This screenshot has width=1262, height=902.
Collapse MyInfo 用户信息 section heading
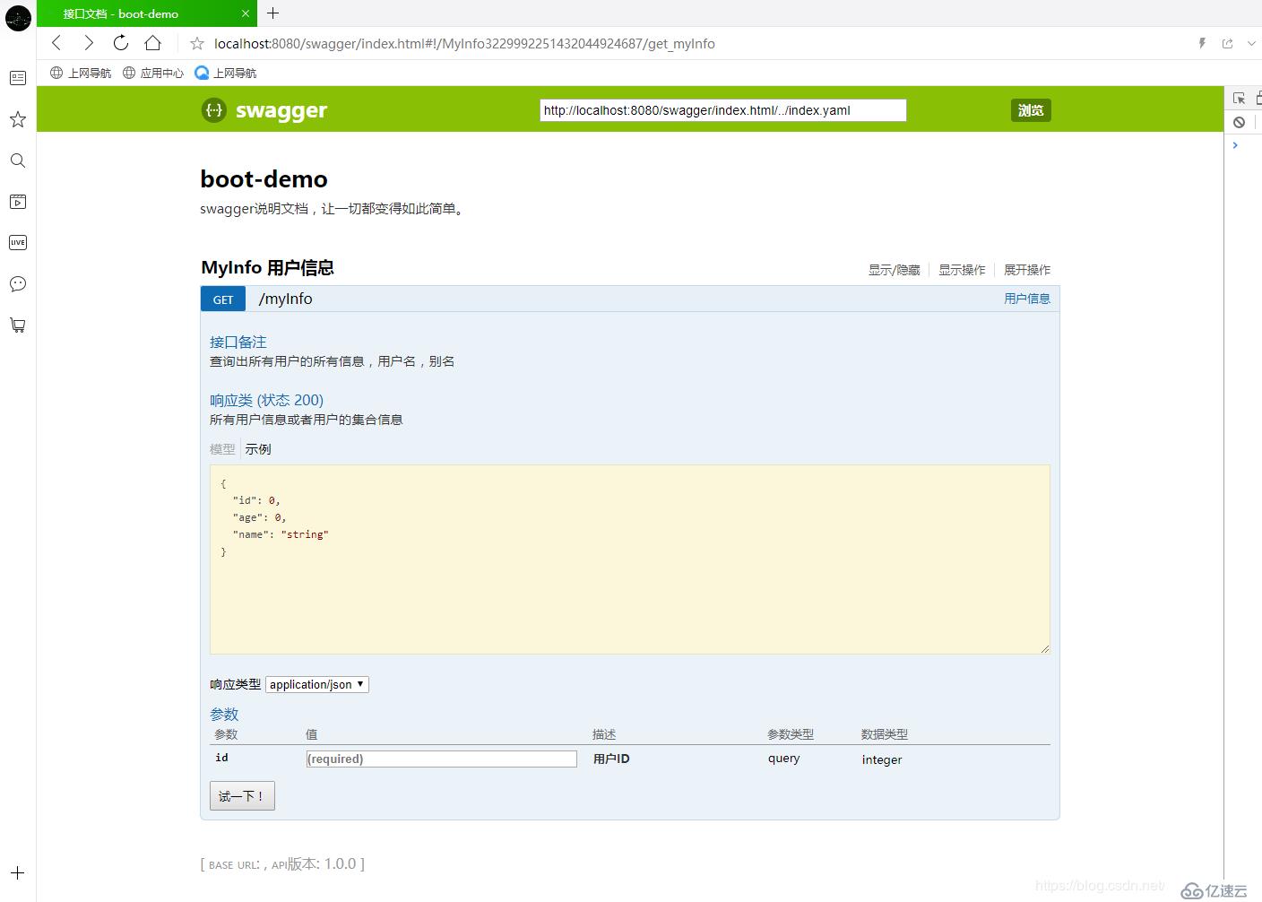(267, 267)
